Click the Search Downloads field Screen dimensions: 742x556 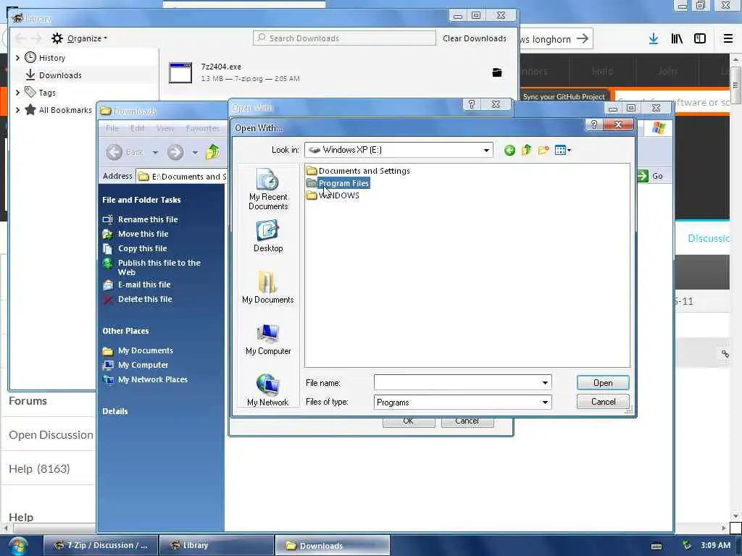(x=344, y=38)
